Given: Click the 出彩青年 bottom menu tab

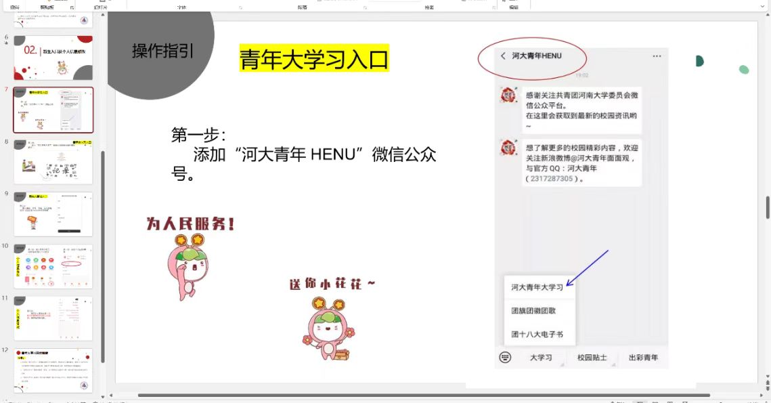Looking at the screenshot, I should point(643,358).
